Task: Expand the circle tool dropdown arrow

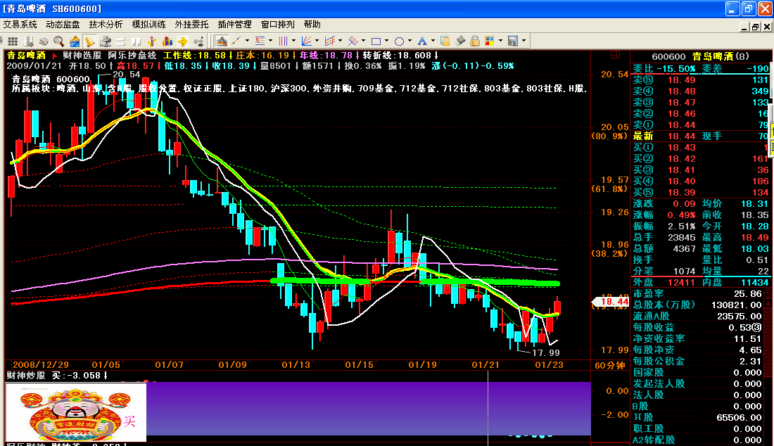Action: tap(410, 41)
